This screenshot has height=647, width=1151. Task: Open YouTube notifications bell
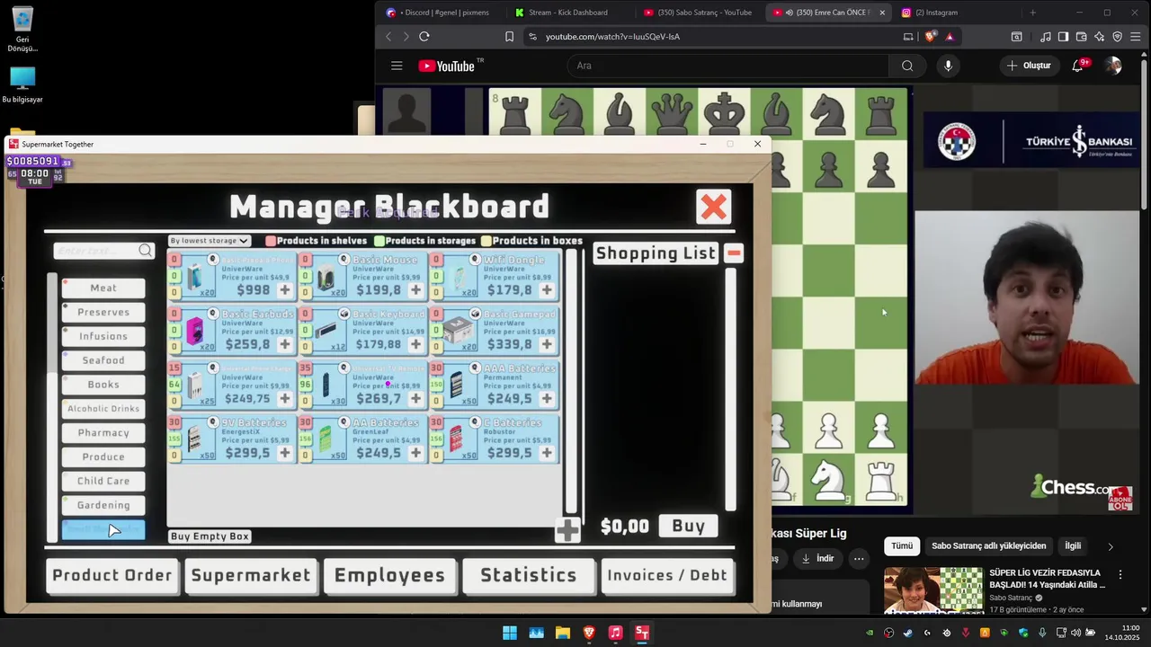click(1078, 66)
